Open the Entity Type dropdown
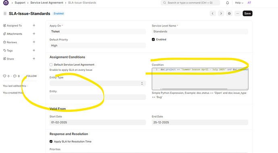This screenshot has height=153, width=278. pyautogui.click(x=98, y=83)
